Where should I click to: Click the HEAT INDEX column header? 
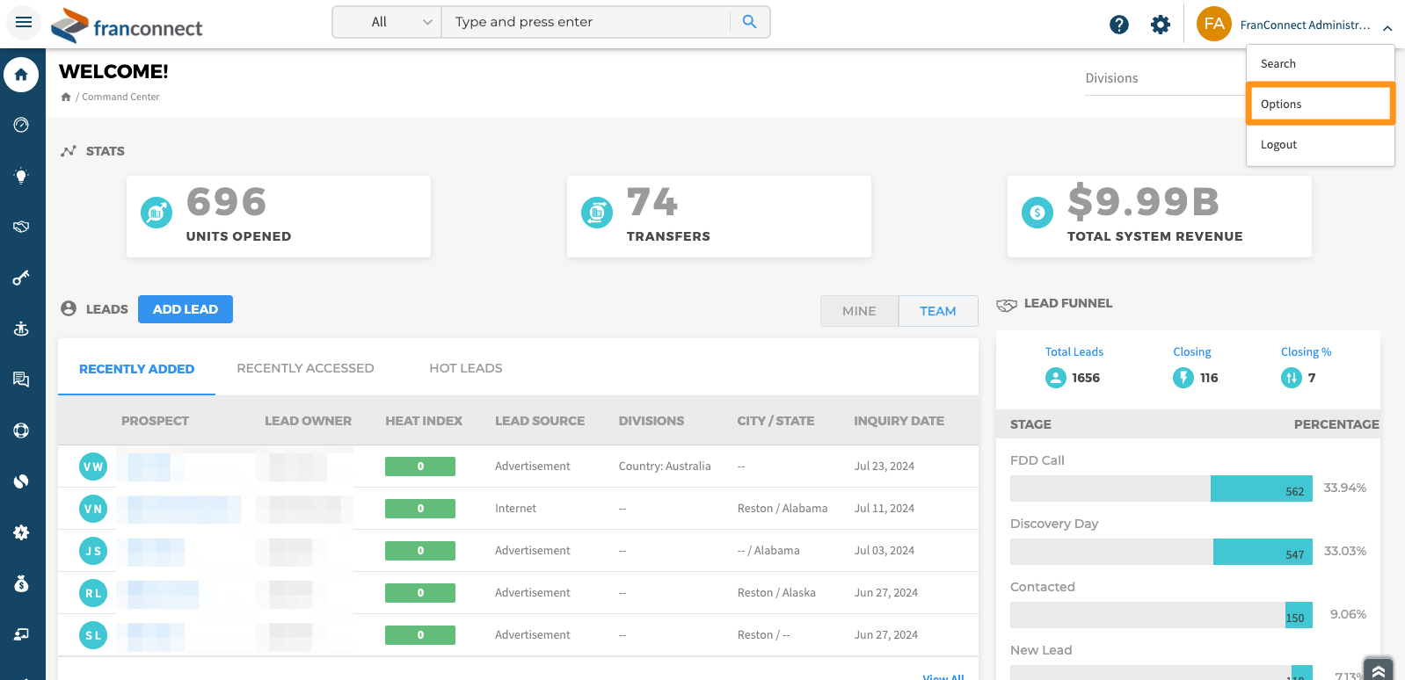(424, 421)
